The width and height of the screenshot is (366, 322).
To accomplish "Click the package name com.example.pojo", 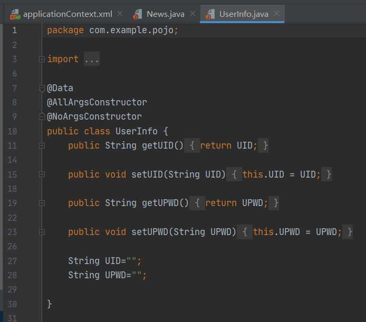I will click(x=131, y=31).
